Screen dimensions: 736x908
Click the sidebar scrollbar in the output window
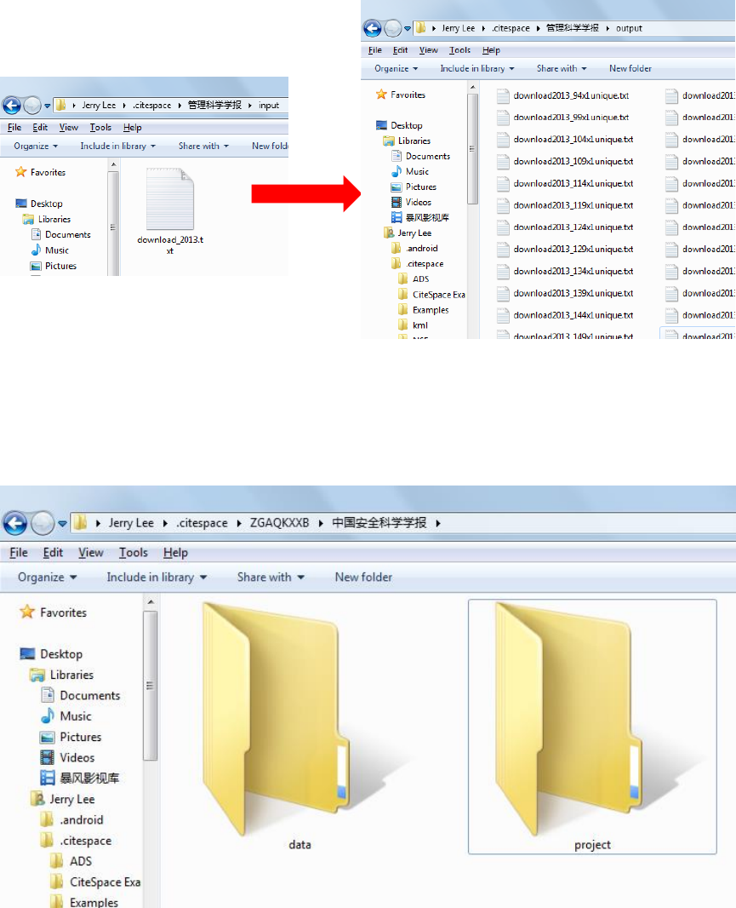(473, 148)
